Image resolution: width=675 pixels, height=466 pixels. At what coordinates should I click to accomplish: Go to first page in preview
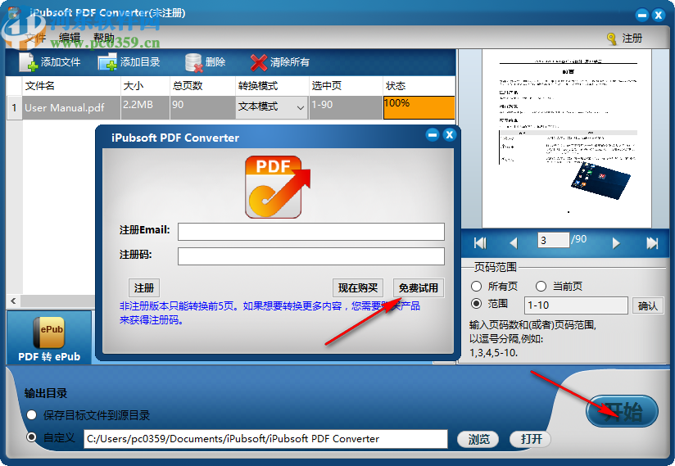(480, 243)
